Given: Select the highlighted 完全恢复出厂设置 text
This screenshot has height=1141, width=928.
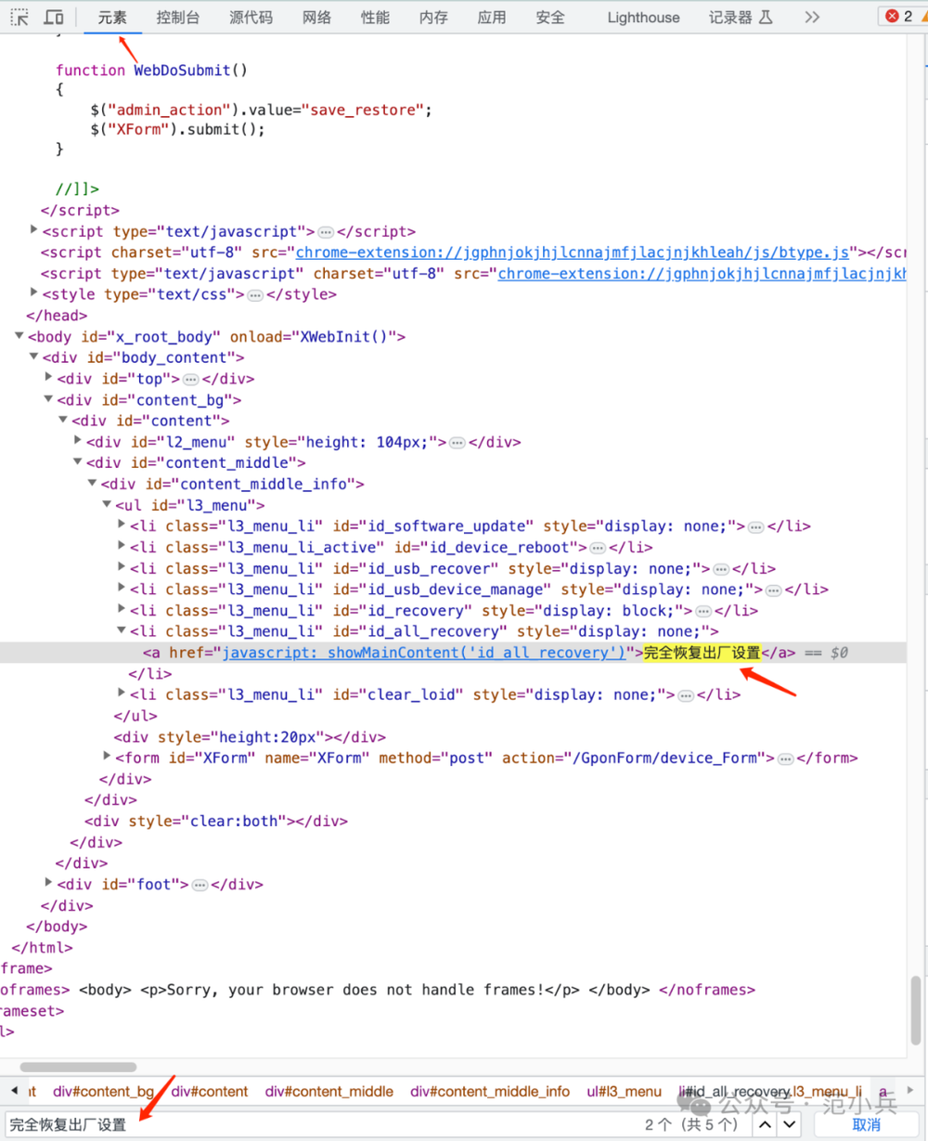Looking at the screenshot, I should pyautogui.click(x=702, y=653).
